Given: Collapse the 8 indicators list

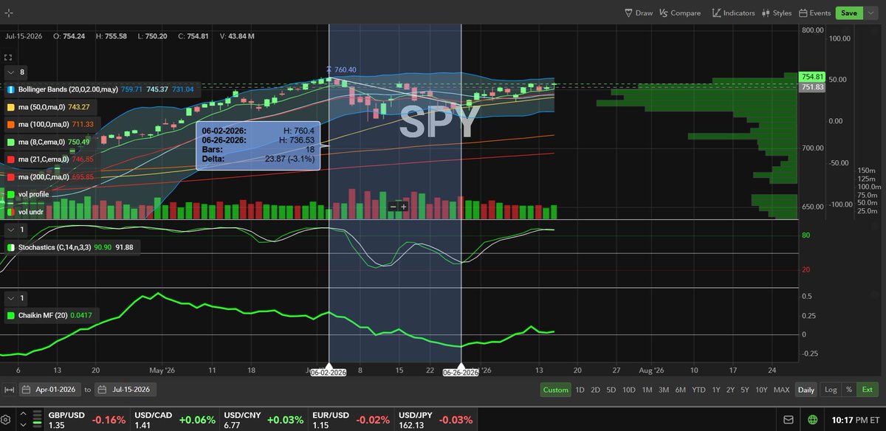Looking at the screenshot, I should pyautogui.click(x=10, y=72).
